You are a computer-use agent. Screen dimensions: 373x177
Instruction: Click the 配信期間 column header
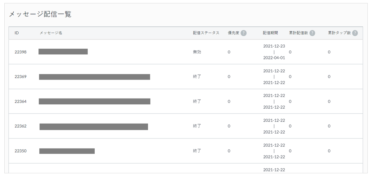[x=270, y=33]
